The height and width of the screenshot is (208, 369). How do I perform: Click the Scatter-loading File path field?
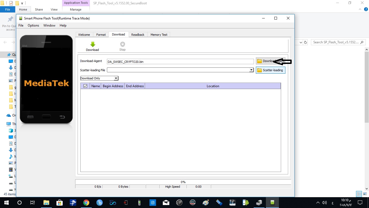(178, 70)
